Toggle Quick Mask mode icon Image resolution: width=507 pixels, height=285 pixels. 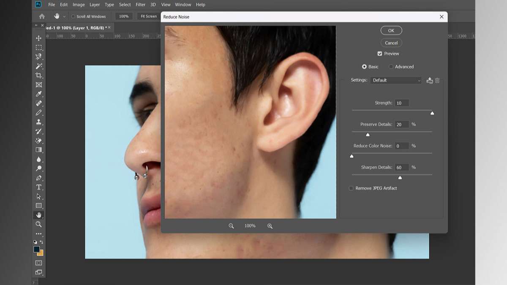click(x=39, y=263)
